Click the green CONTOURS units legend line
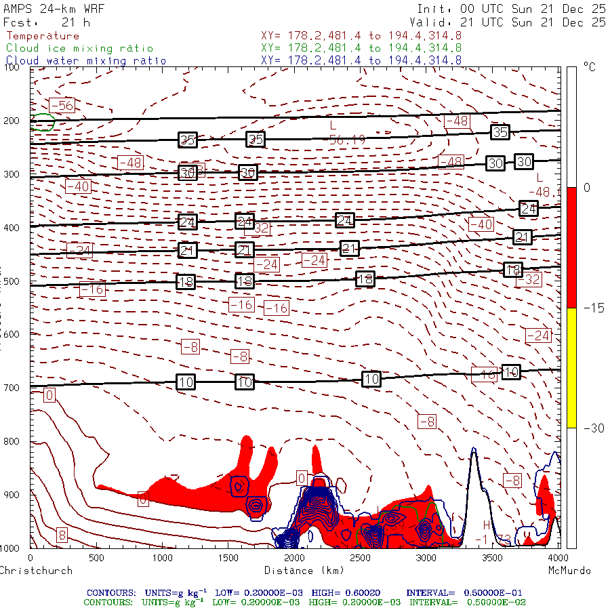 point(304,602)
